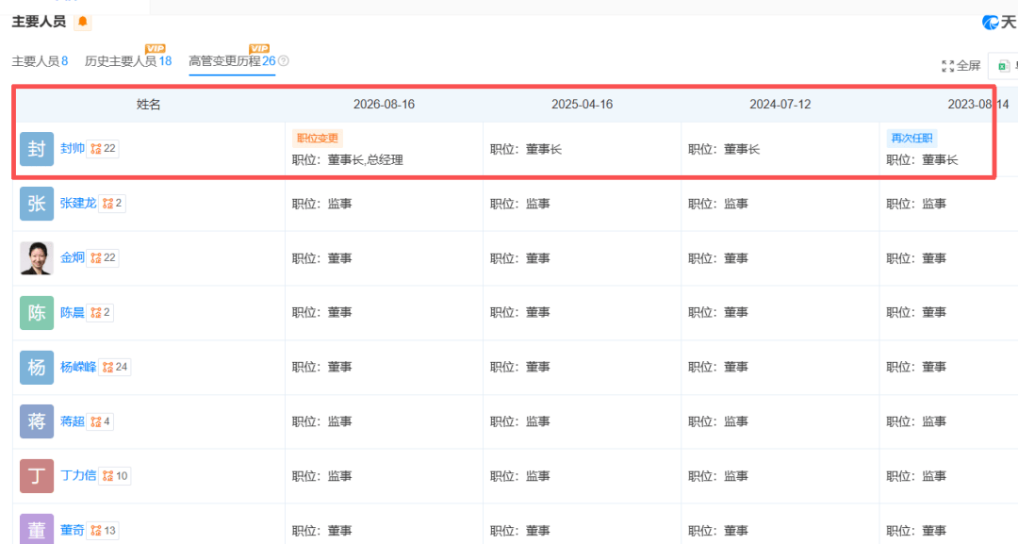Click the 陈 avatar tile
Viewport: 1018px width, 544px height.
coord(37,312)
